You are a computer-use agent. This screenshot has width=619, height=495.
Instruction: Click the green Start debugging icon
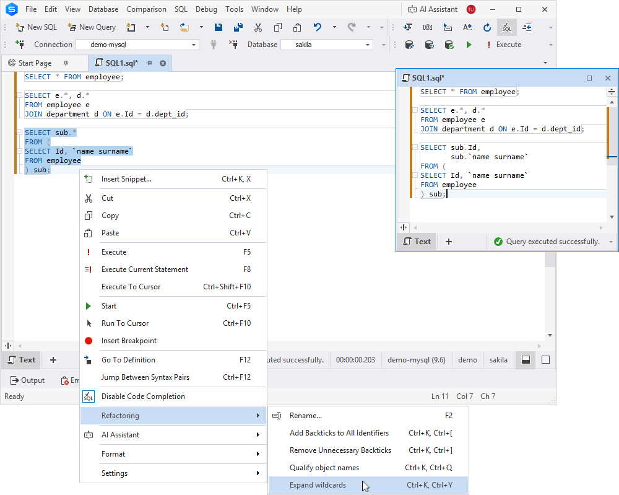pyautogui.click(x=469, y=45)
